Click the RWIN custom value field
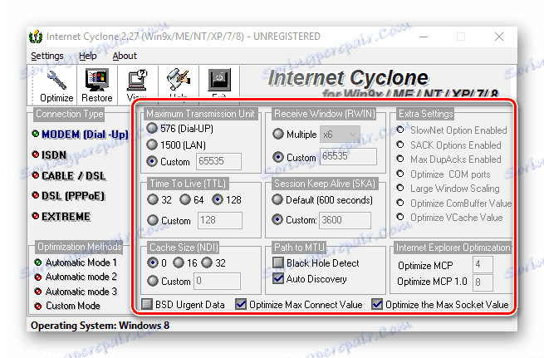Screen dimensions: 544x358 pyautogui.click(x=348, y=156)
